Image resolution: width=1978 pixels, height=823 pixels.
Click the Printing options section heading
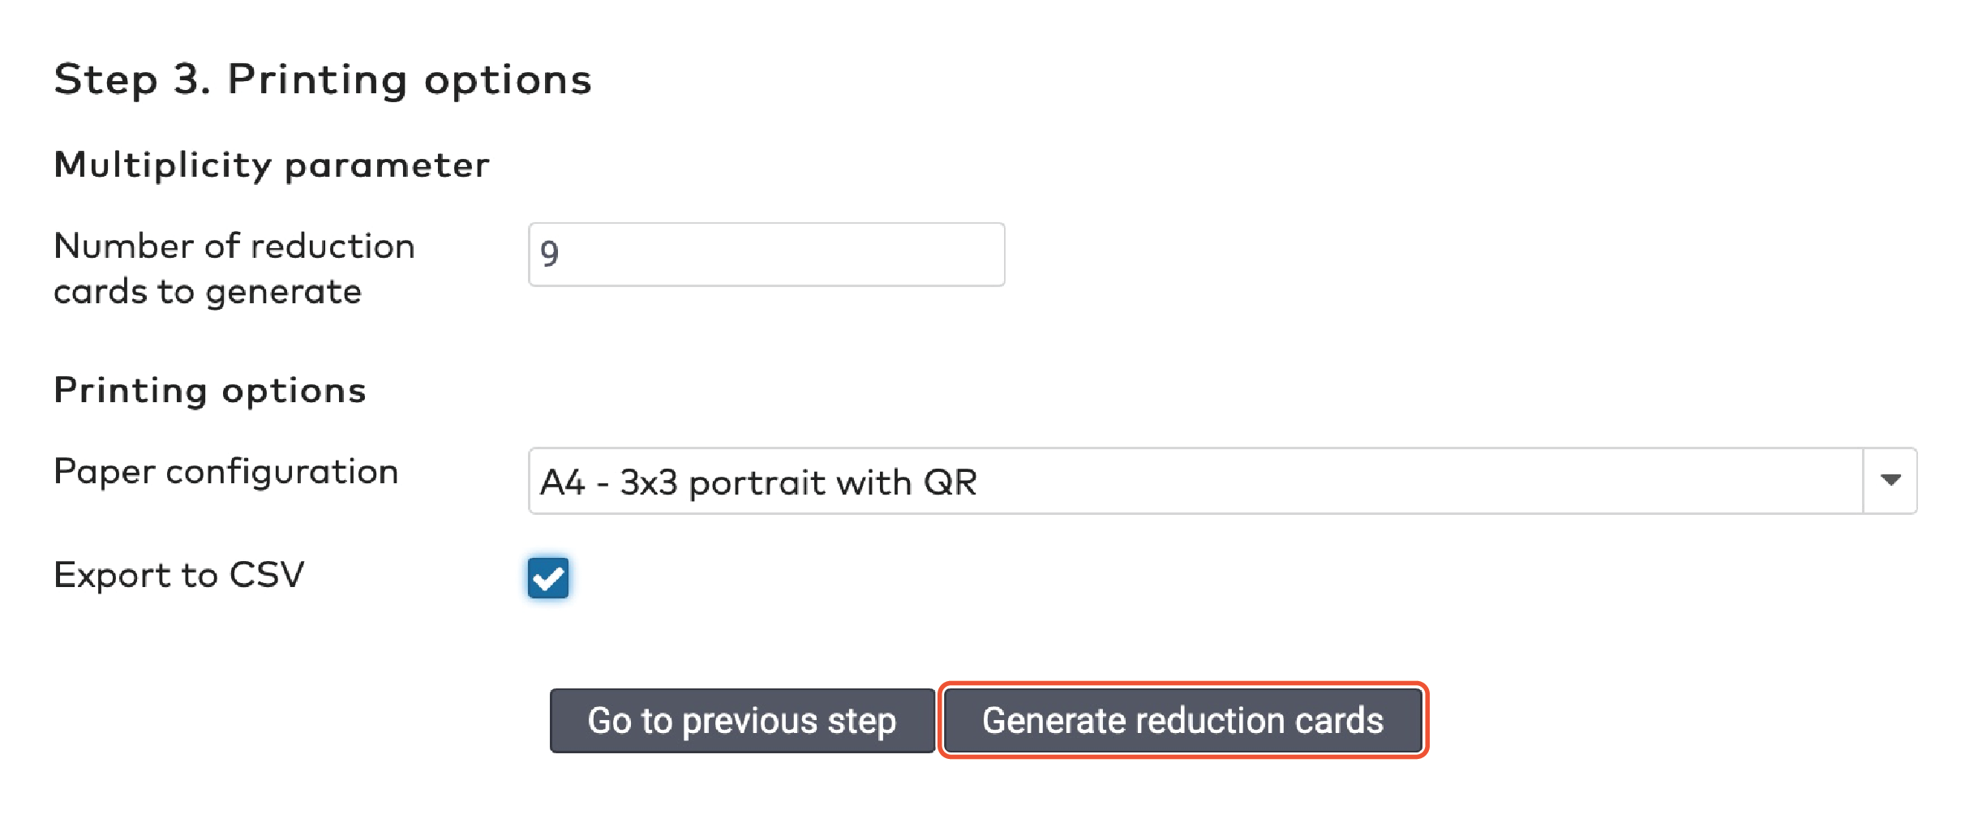[210, 390]
